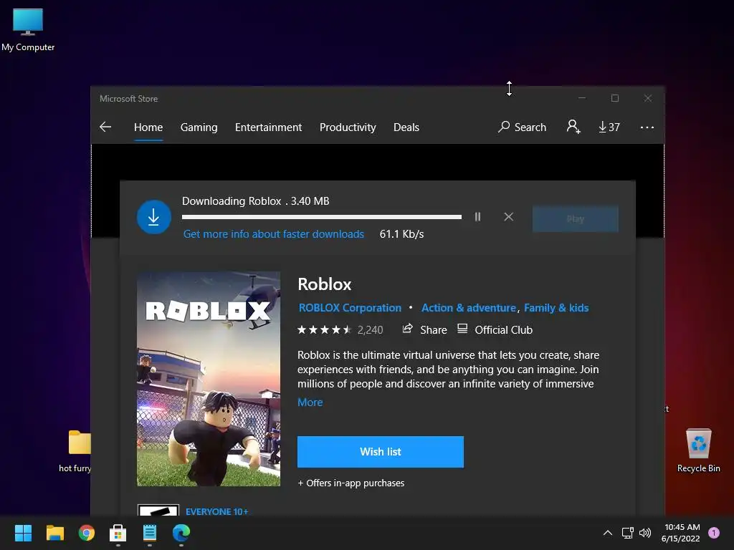This screenshot has height=550, width=734.
Task: Click the Roblox cover art image
Action: [209, 379]
